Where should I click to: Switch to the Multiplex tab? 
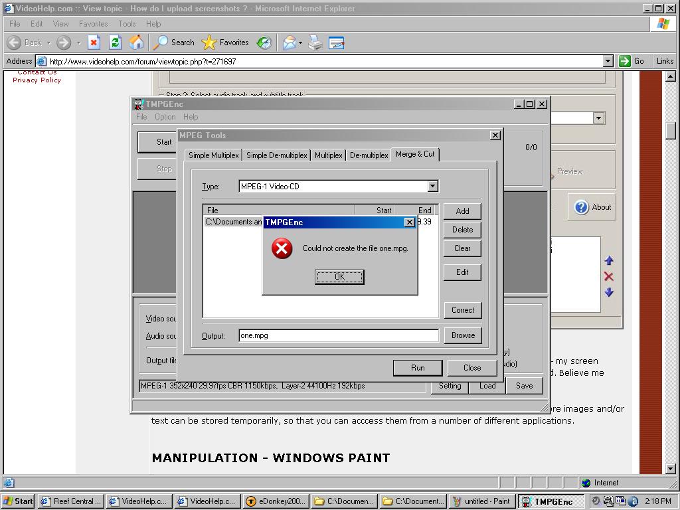[x=328, y=155]
